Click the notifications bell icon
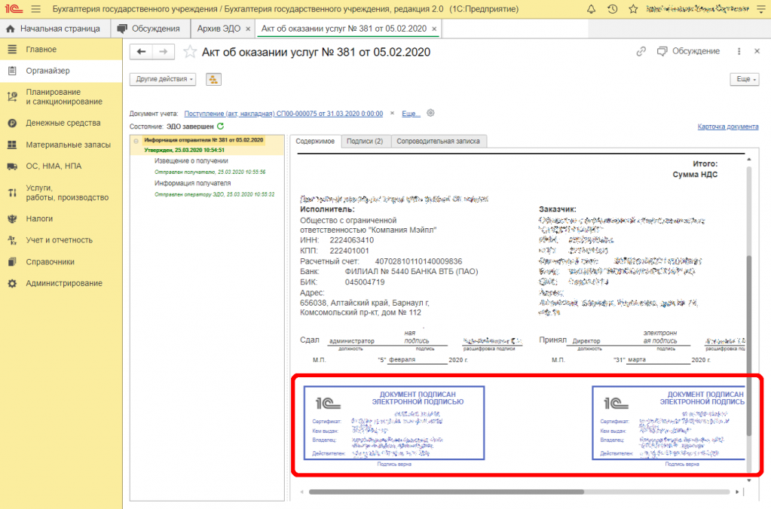Screen dimensions: 771x509 (x=590, y=9)
